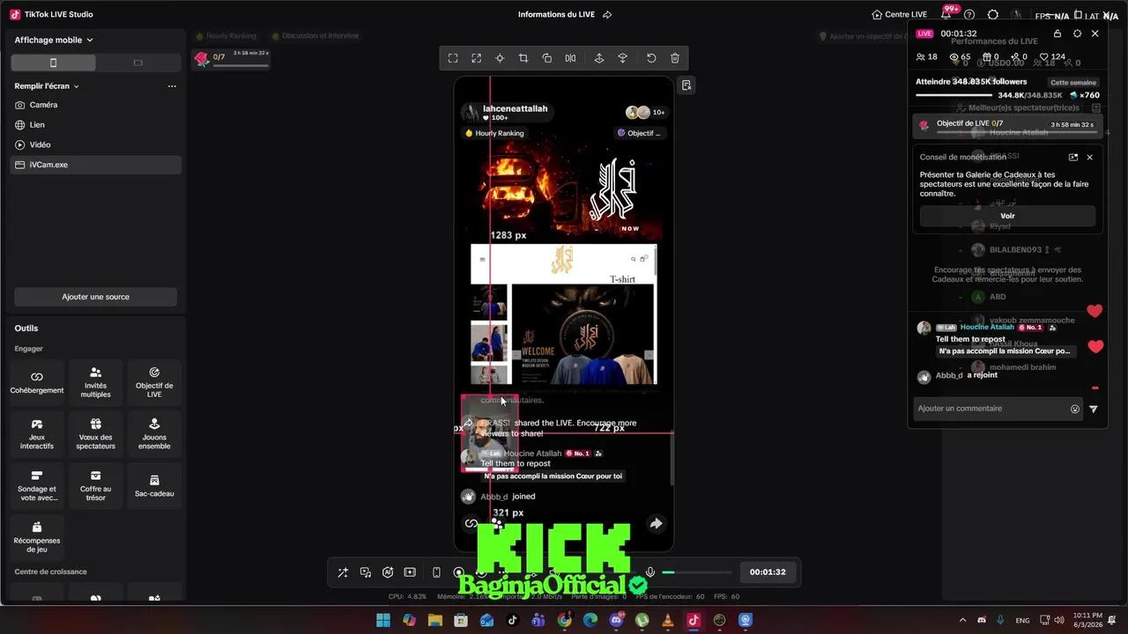Click the flip horizontal mirror icon
Image resolution: width=1128 pixels, height=634 pixels.
(x=570, y=58)
